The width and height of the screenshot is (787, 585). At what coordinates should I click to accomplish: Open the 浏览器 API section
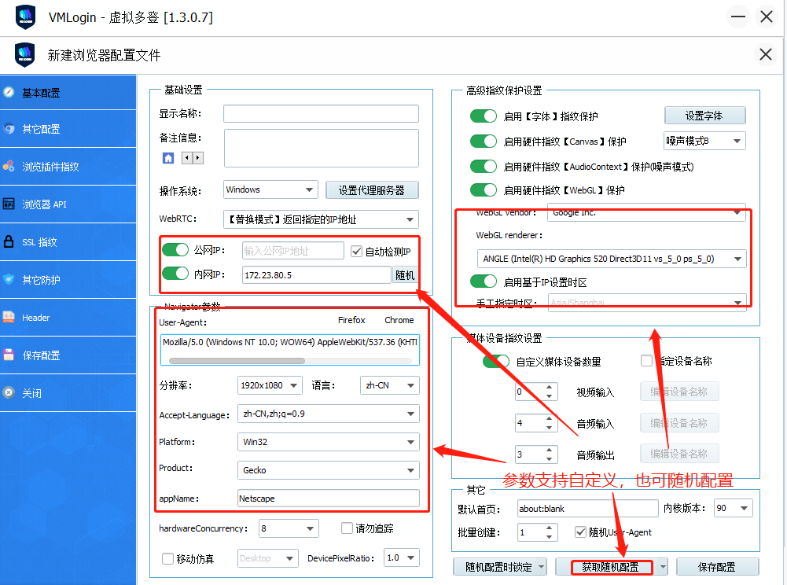click(68, 204)
